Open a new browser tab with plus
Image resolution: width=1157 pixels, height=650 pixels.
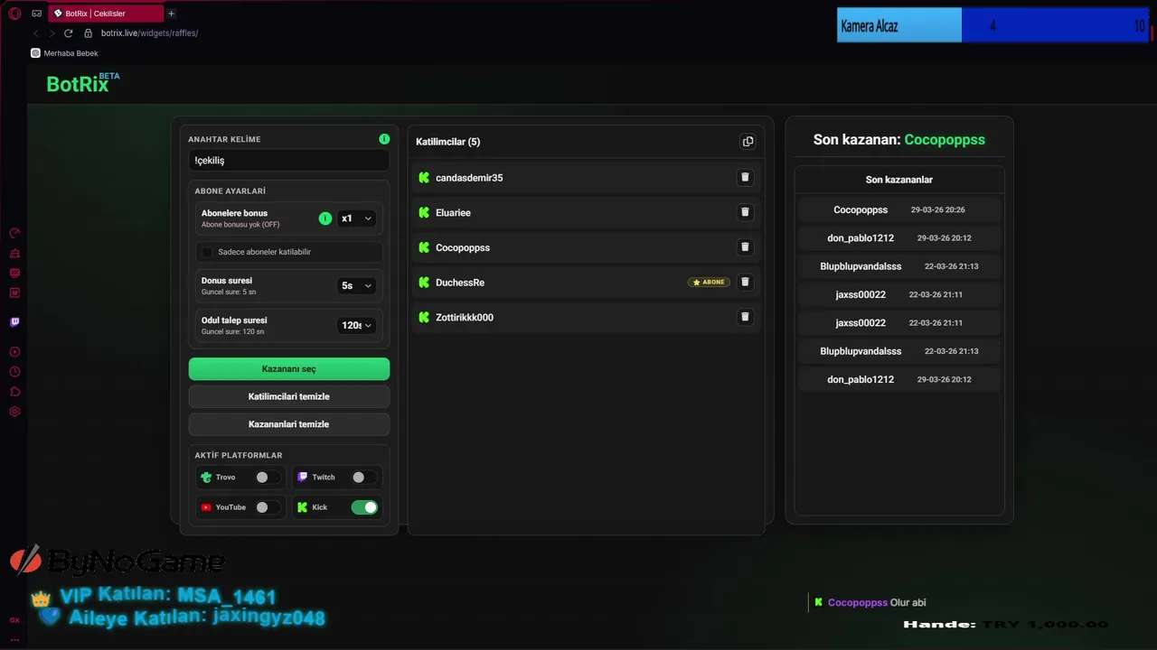(172, 14)
